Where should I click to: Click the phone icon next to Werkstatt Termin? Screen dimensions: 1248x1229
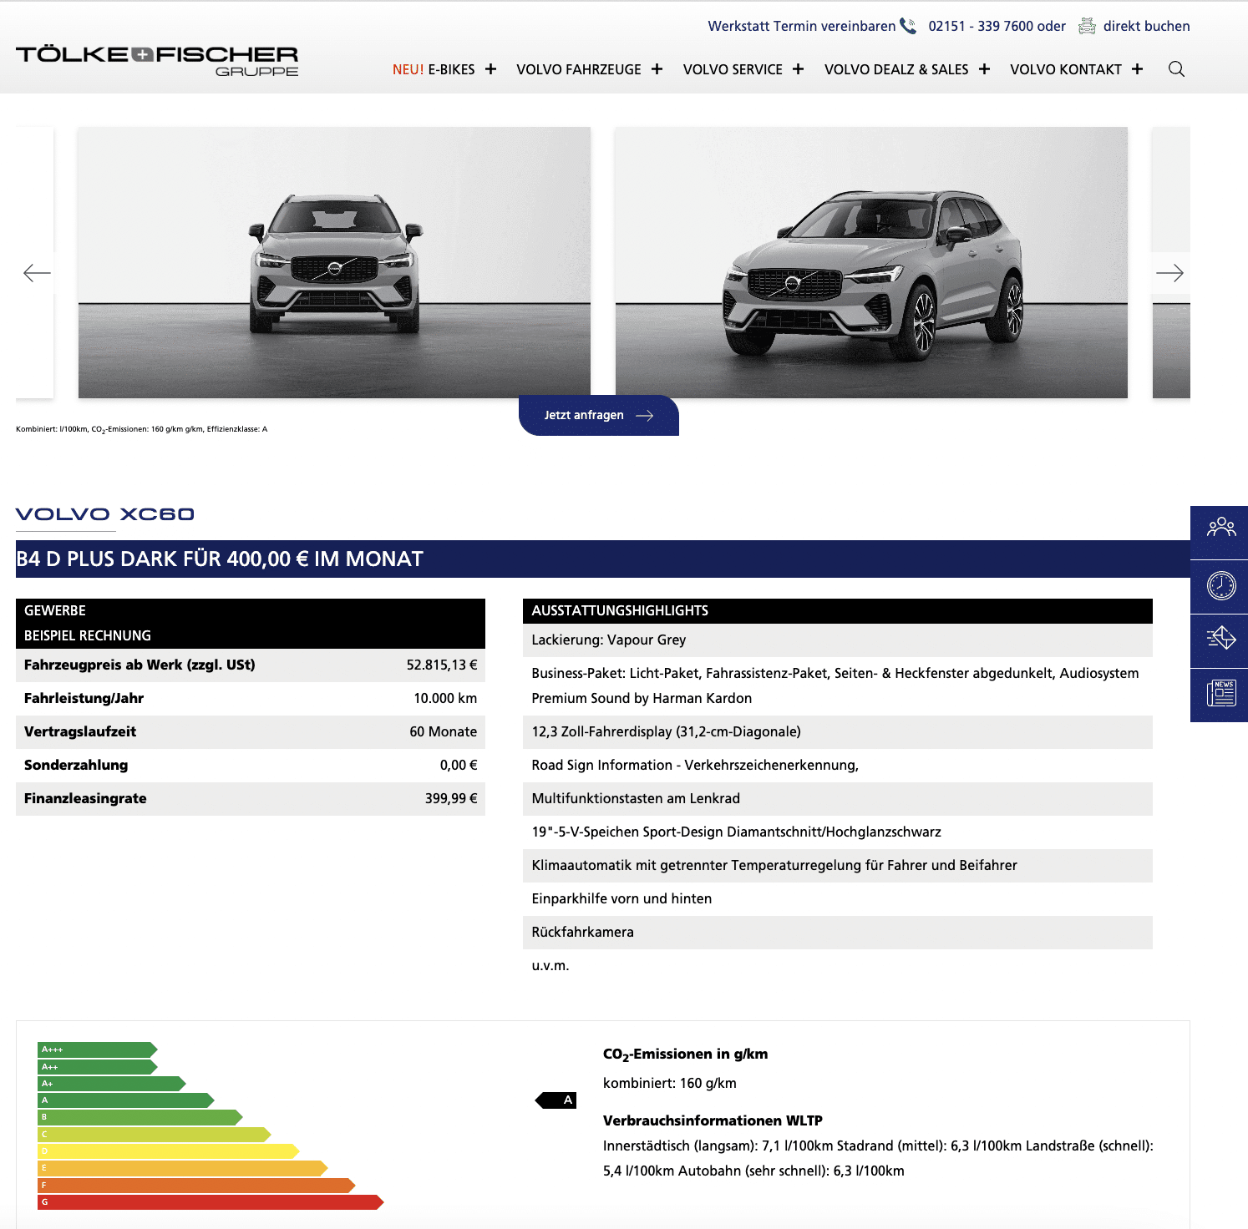908,26
